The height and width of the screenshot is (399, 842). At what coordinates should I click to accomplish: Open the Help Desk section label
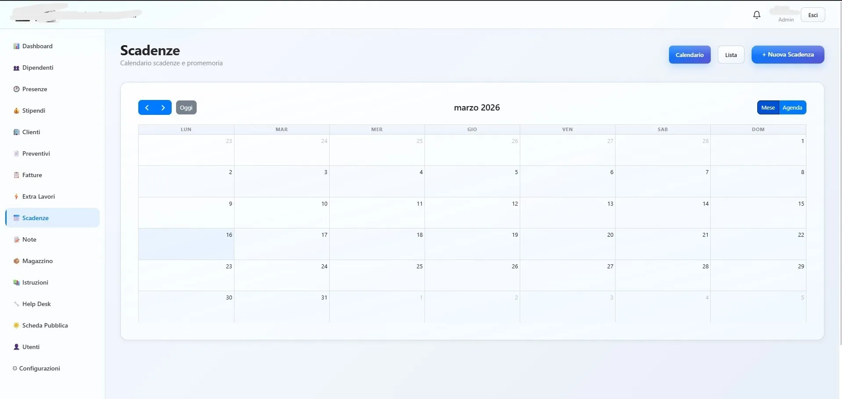point(36,304)
